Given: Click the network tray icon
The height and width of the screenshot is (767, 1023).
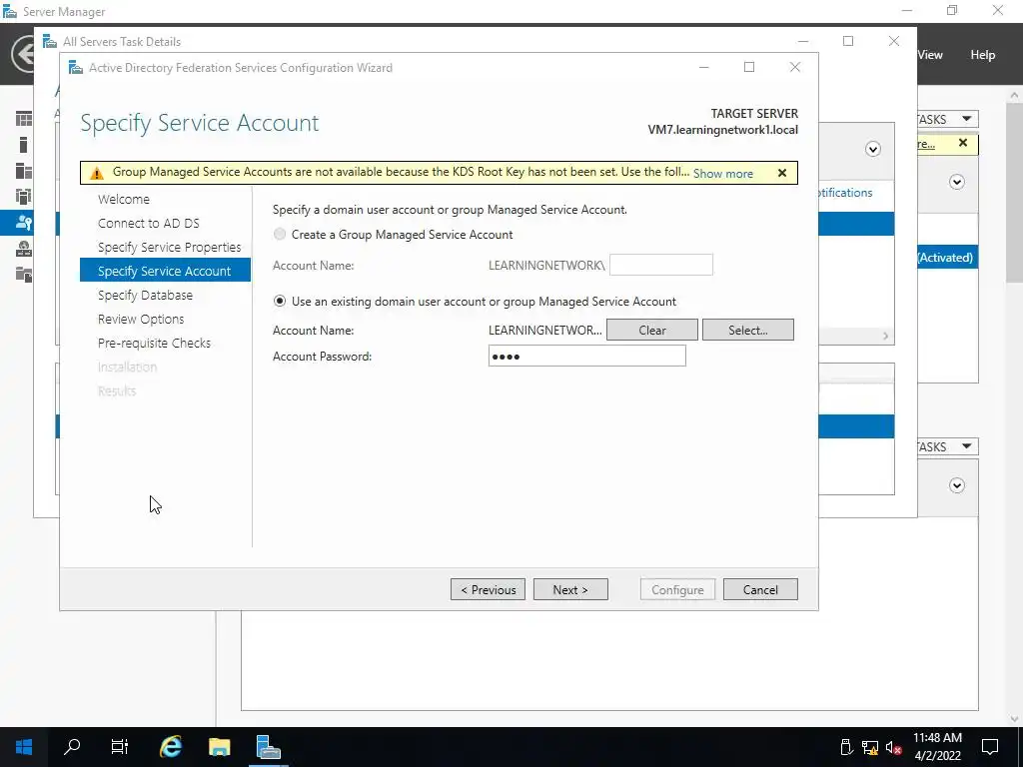Looking at the screenshot, I should click(x=870, y=747).
